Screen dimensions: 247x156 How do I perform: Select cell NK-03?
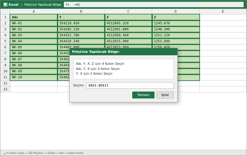click(x=34, y=35)
